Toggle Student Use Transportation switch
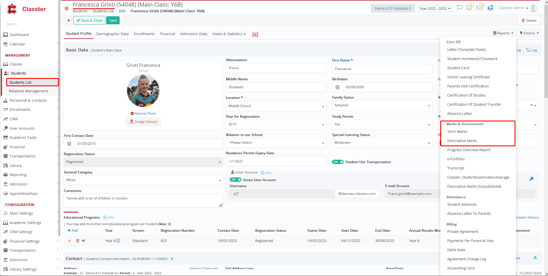 coord(338,162)
